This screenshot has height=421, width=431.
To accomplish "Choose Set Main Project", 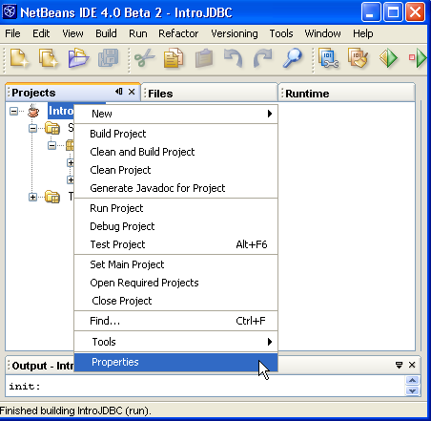I will tap(175, 264).
